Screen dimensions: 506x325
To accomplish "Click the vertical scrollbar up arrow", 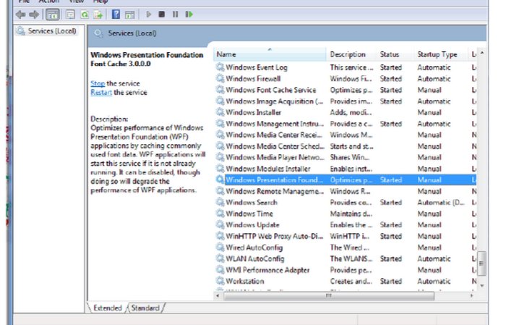I will pos(482,53).
